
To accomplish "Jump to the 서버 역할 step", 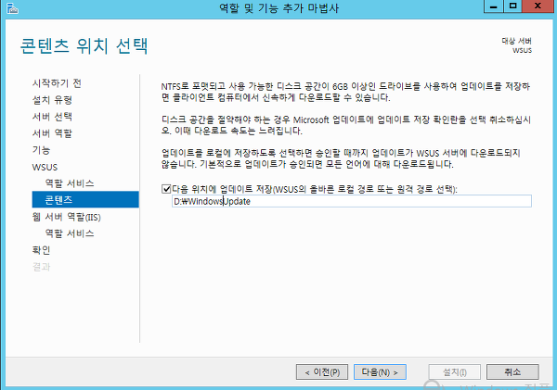I will pyautogui.click(x=52, y=133).
